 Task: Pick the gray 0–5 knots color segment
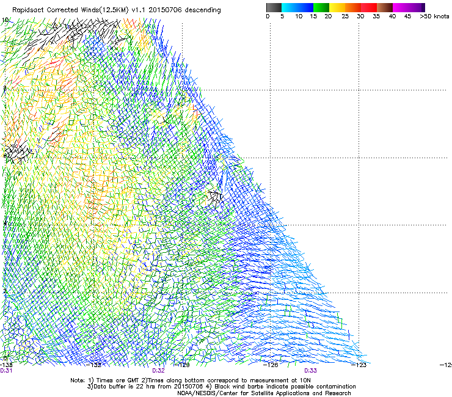click(x=274, y=7)
